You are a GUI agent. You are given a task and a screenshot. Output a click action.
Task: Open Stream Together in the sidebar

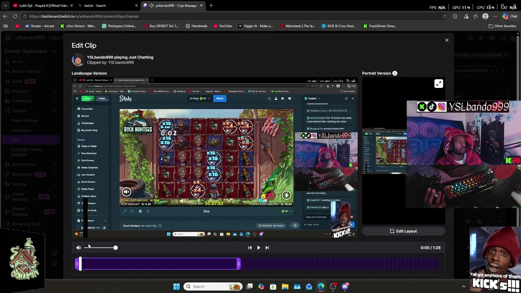(x=20, y=212)
